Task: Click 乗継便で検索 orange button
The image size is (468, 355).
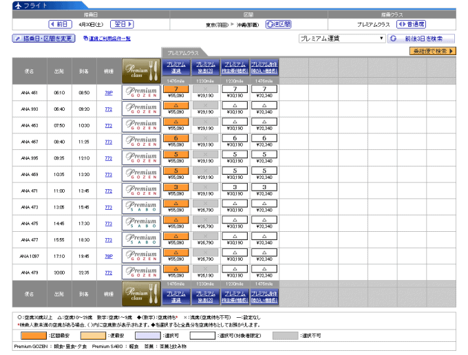Action: click(433, 51)
